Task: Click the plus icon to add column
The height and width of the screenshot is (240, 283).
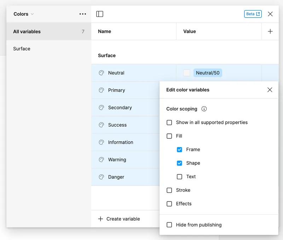Action: coord(270,31)
